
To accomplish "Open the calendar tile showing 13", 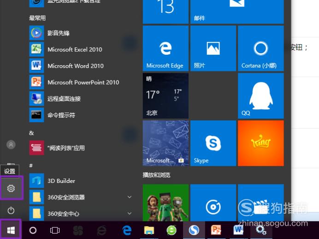I will pyautogui.click(x=165, y=12).
